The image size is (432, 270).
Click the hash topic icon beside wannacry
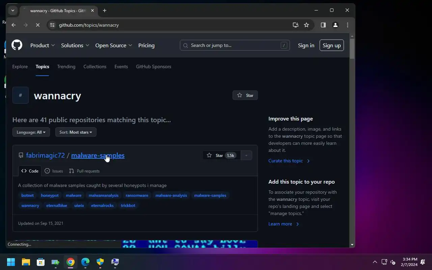coord(21,95)
